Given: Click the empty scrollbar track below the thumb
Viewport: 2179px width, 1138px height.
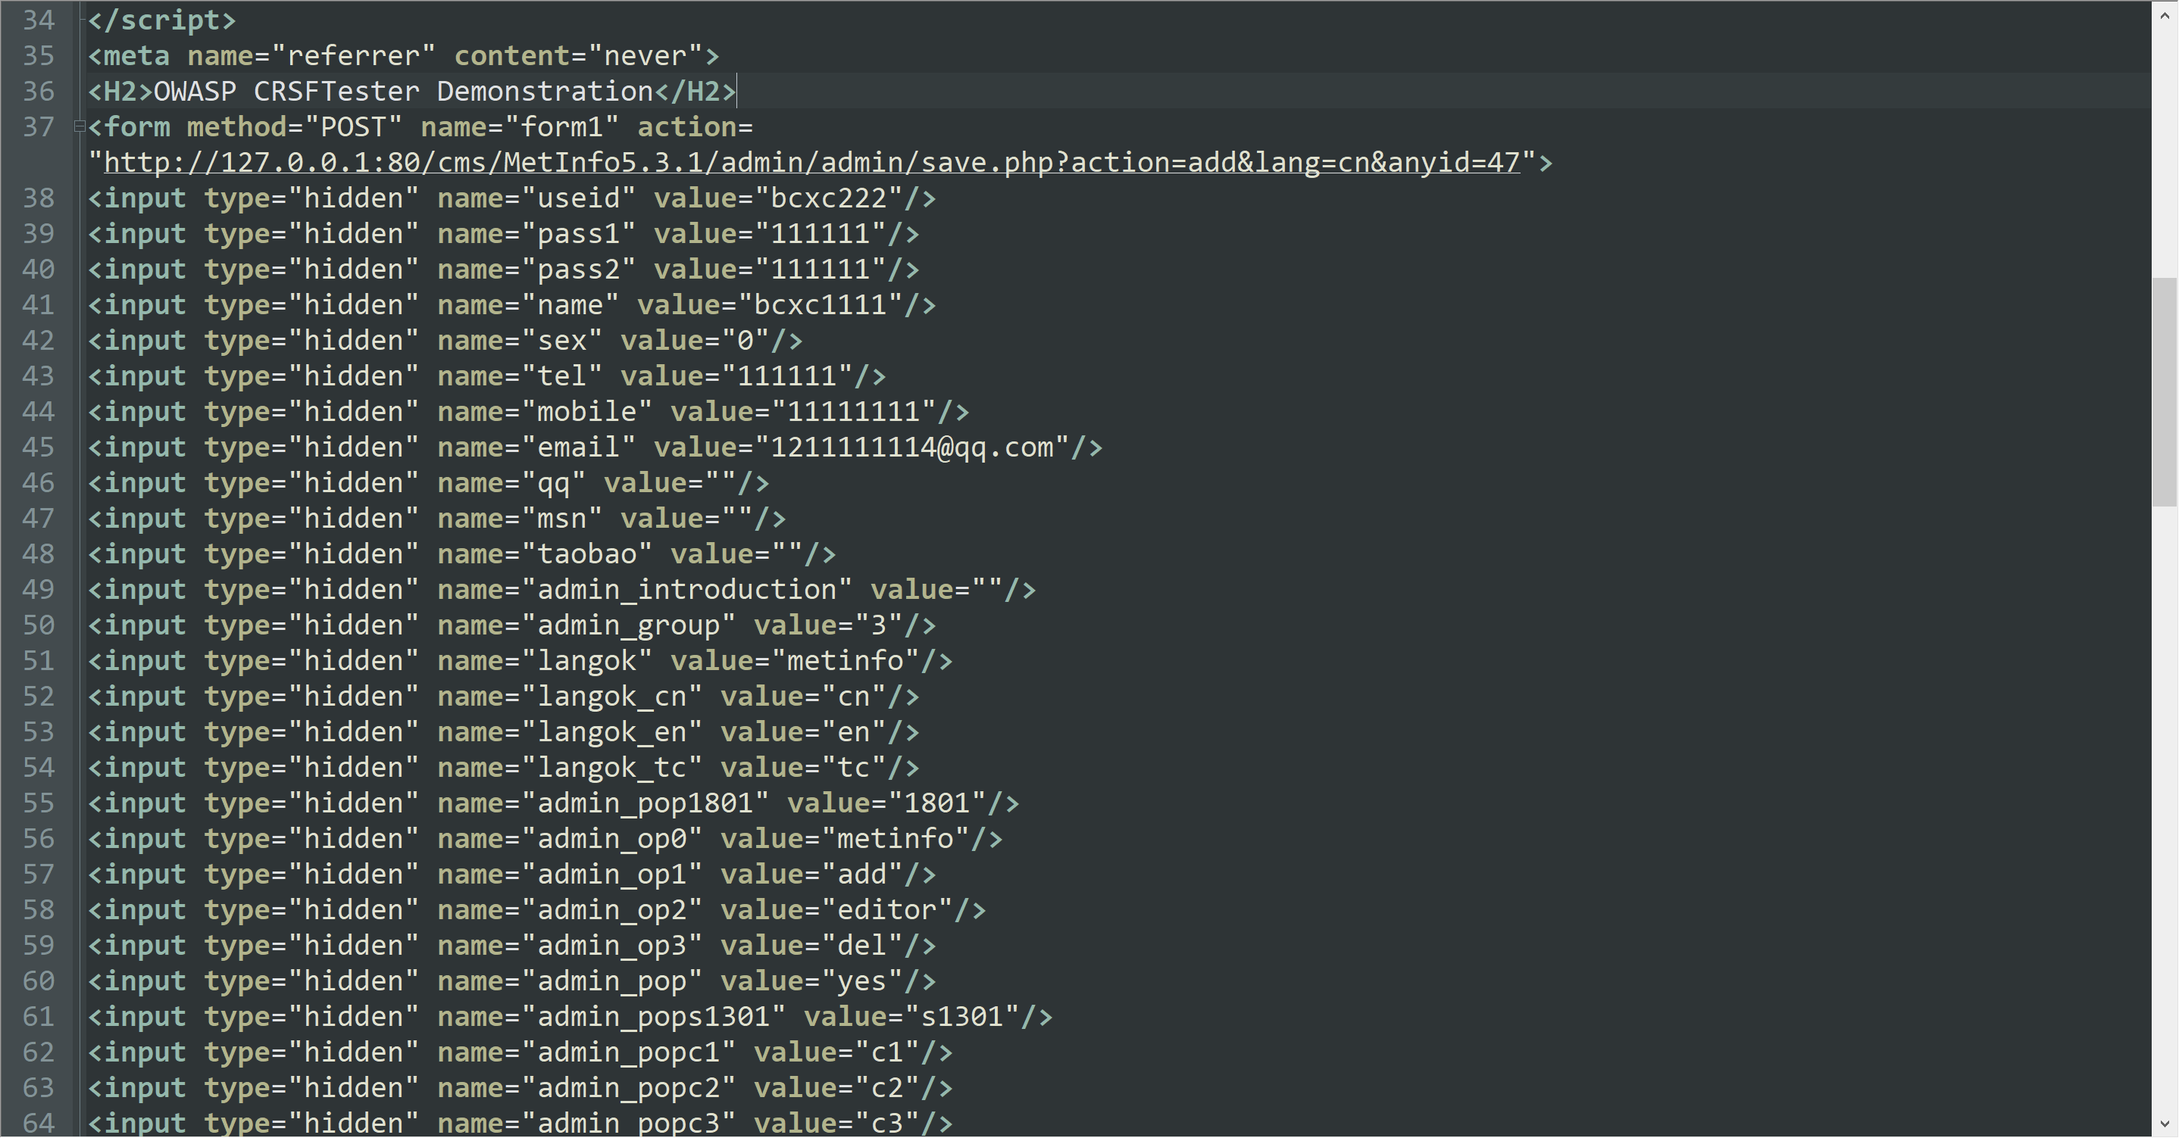Looking at the screenshot, I should pos(2165,803).
